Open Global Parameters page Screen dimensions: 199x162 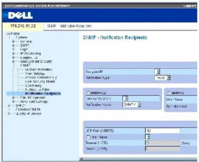[x=39, y=70]
